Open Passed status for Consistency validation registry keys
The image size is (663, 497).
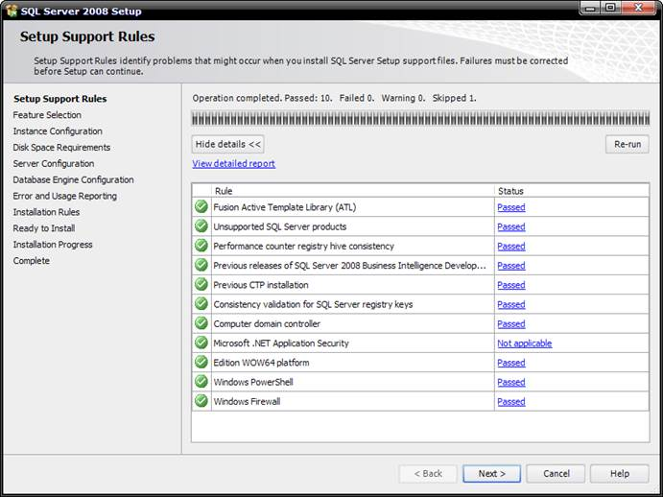tap(511, 304)
